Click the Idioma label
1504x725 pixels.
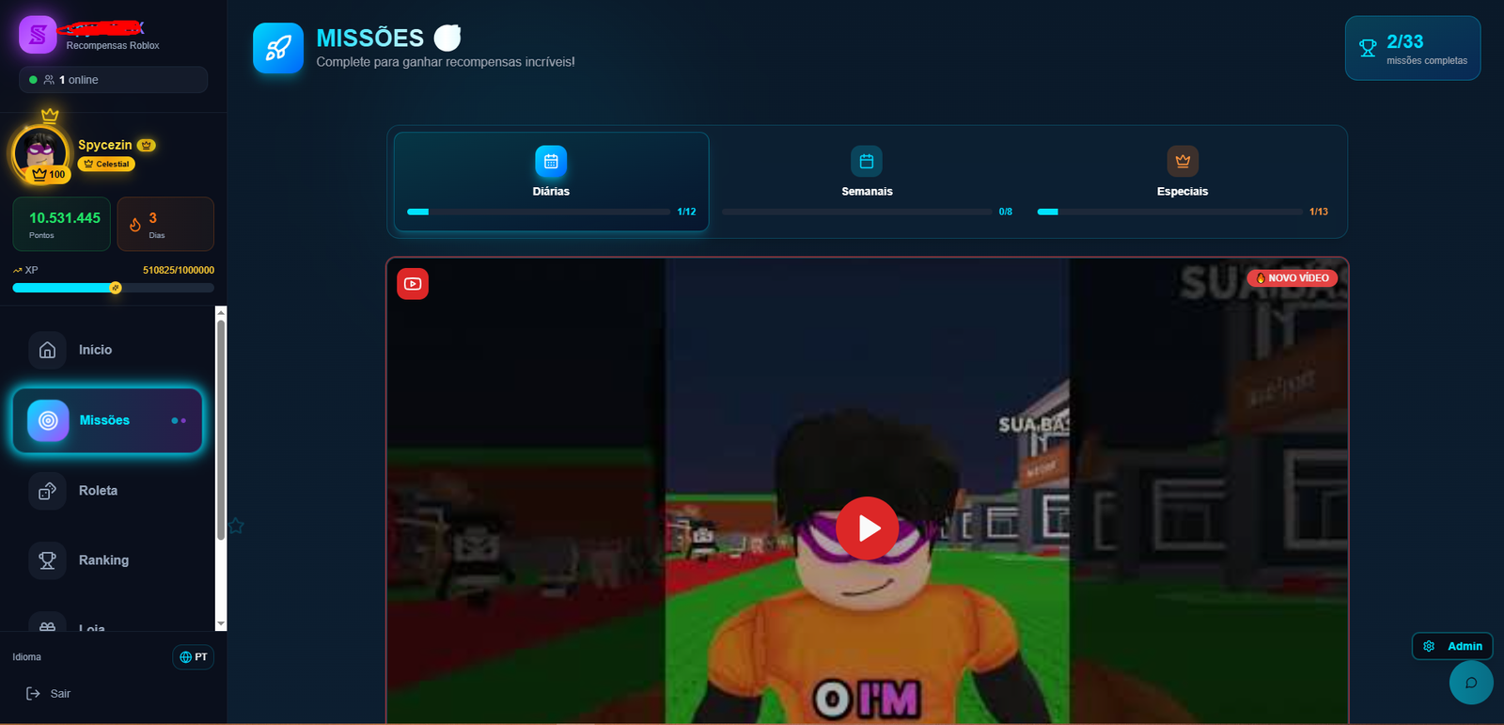(26, 657)
